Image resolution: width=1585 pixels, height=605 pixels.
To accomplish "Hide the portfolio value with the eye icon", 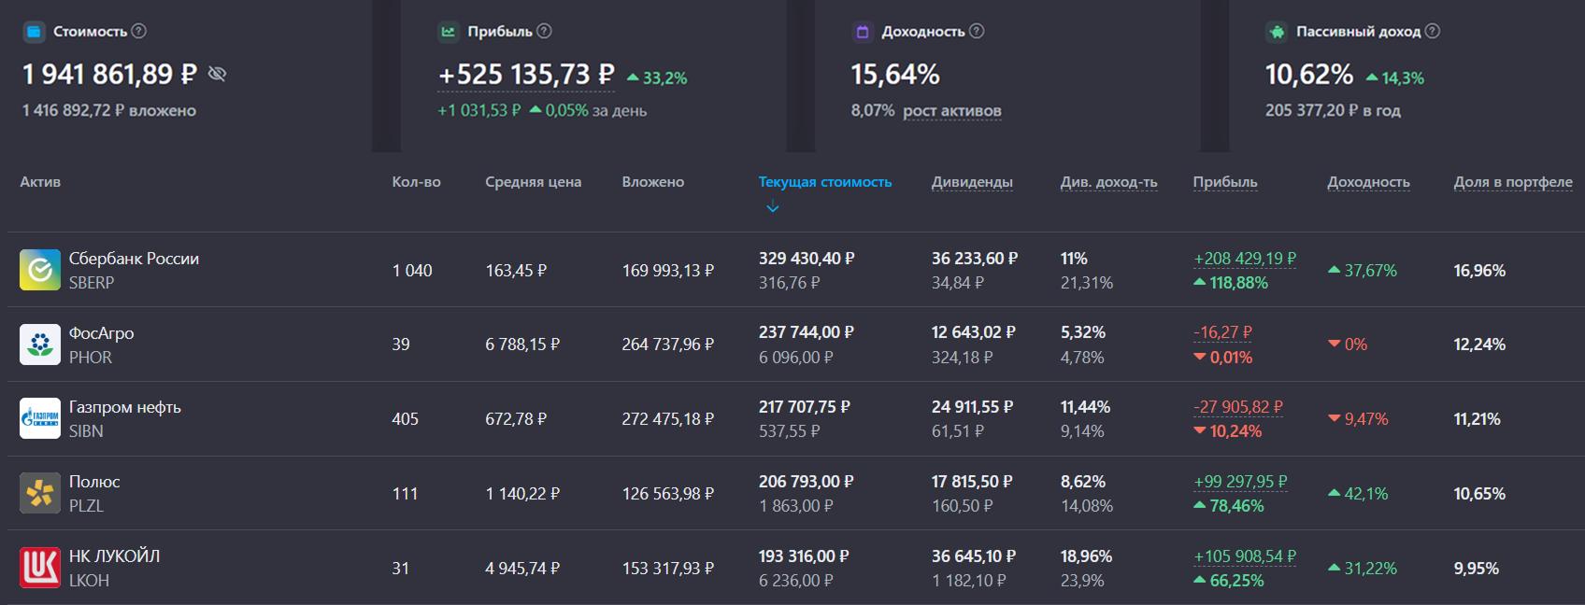I will point(217,74).
